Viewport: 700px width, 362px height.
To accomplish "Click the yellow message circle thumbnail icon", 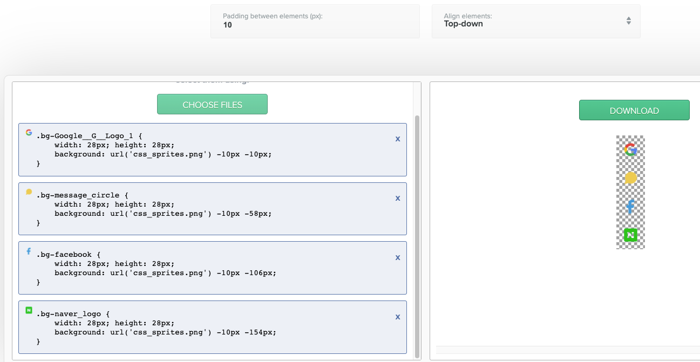I will click(29, 192).
